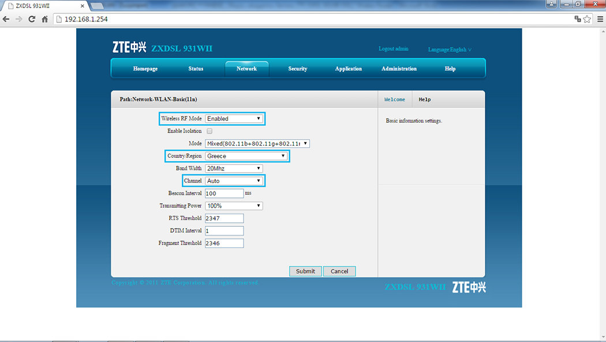606x342 pixels.
Task: Open the Status menu
Action: click(x=196, y=69)
